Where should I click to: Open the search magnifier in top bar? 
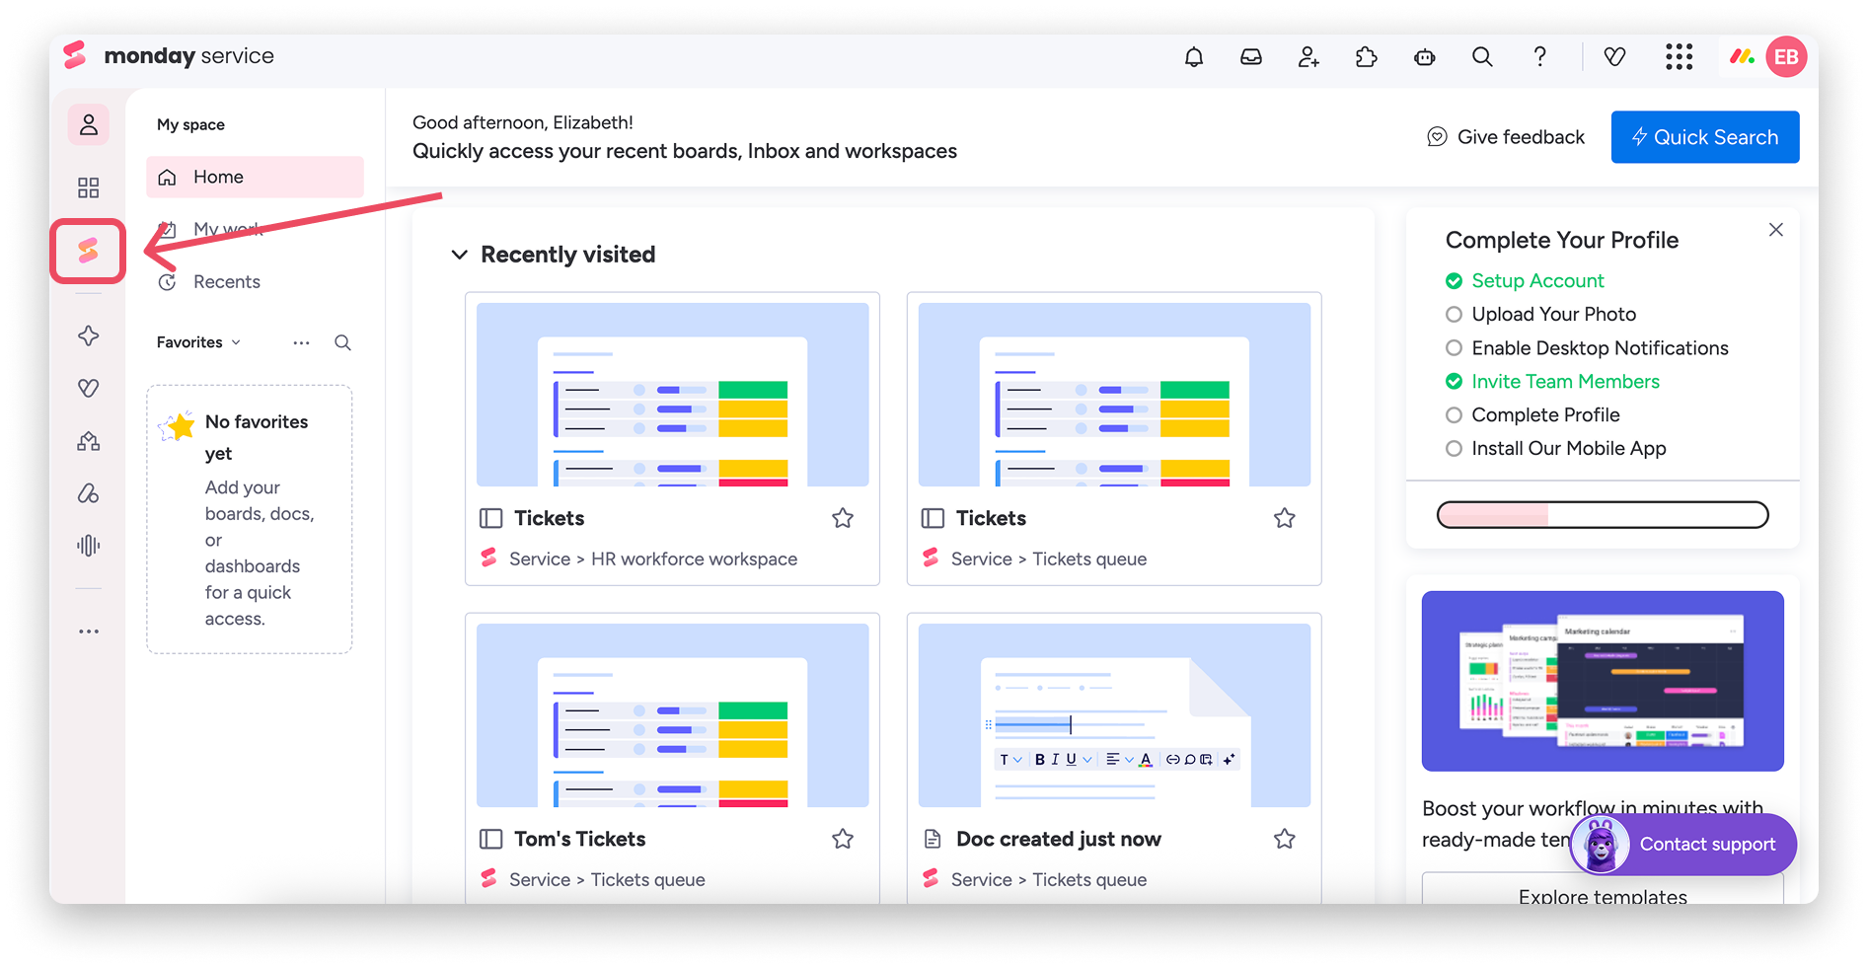pos(1481,57)
